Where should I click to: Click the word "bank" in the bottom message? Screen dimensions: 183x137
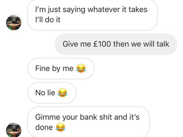(x=89, y=117)
